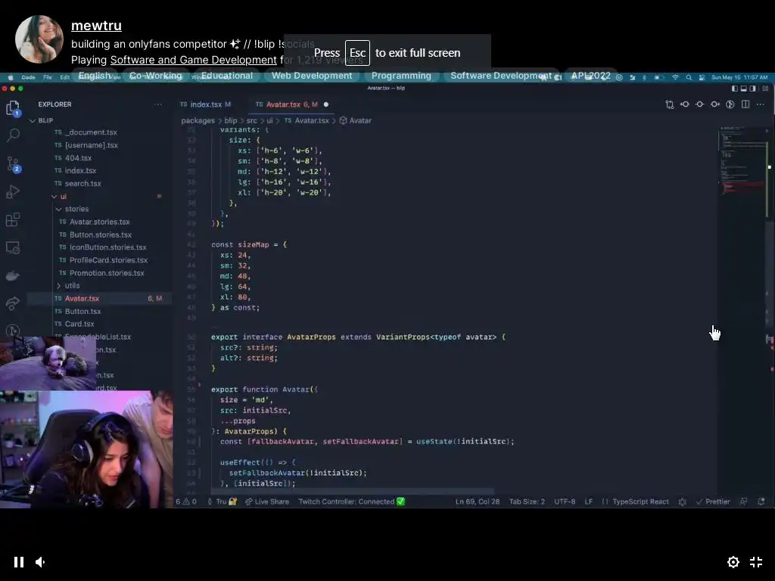Open the Live Share activity bar icon
This screenshot has width=775, height=581.
click(13, 303)
